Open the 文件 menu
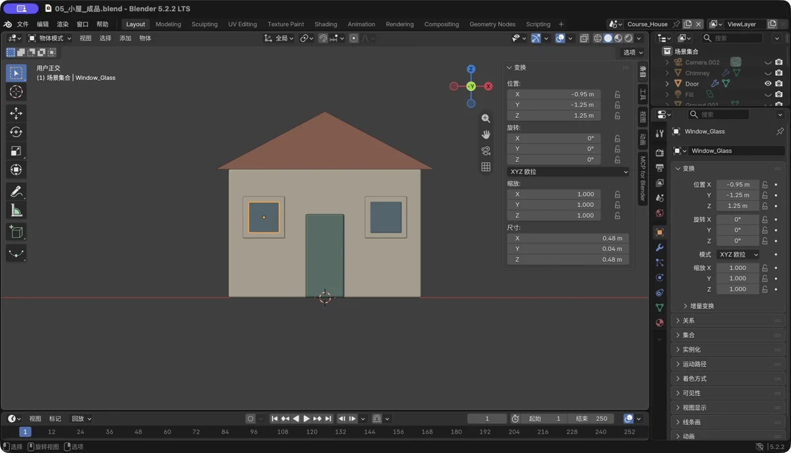Screen dimensions: 791x453 [22, 24]
